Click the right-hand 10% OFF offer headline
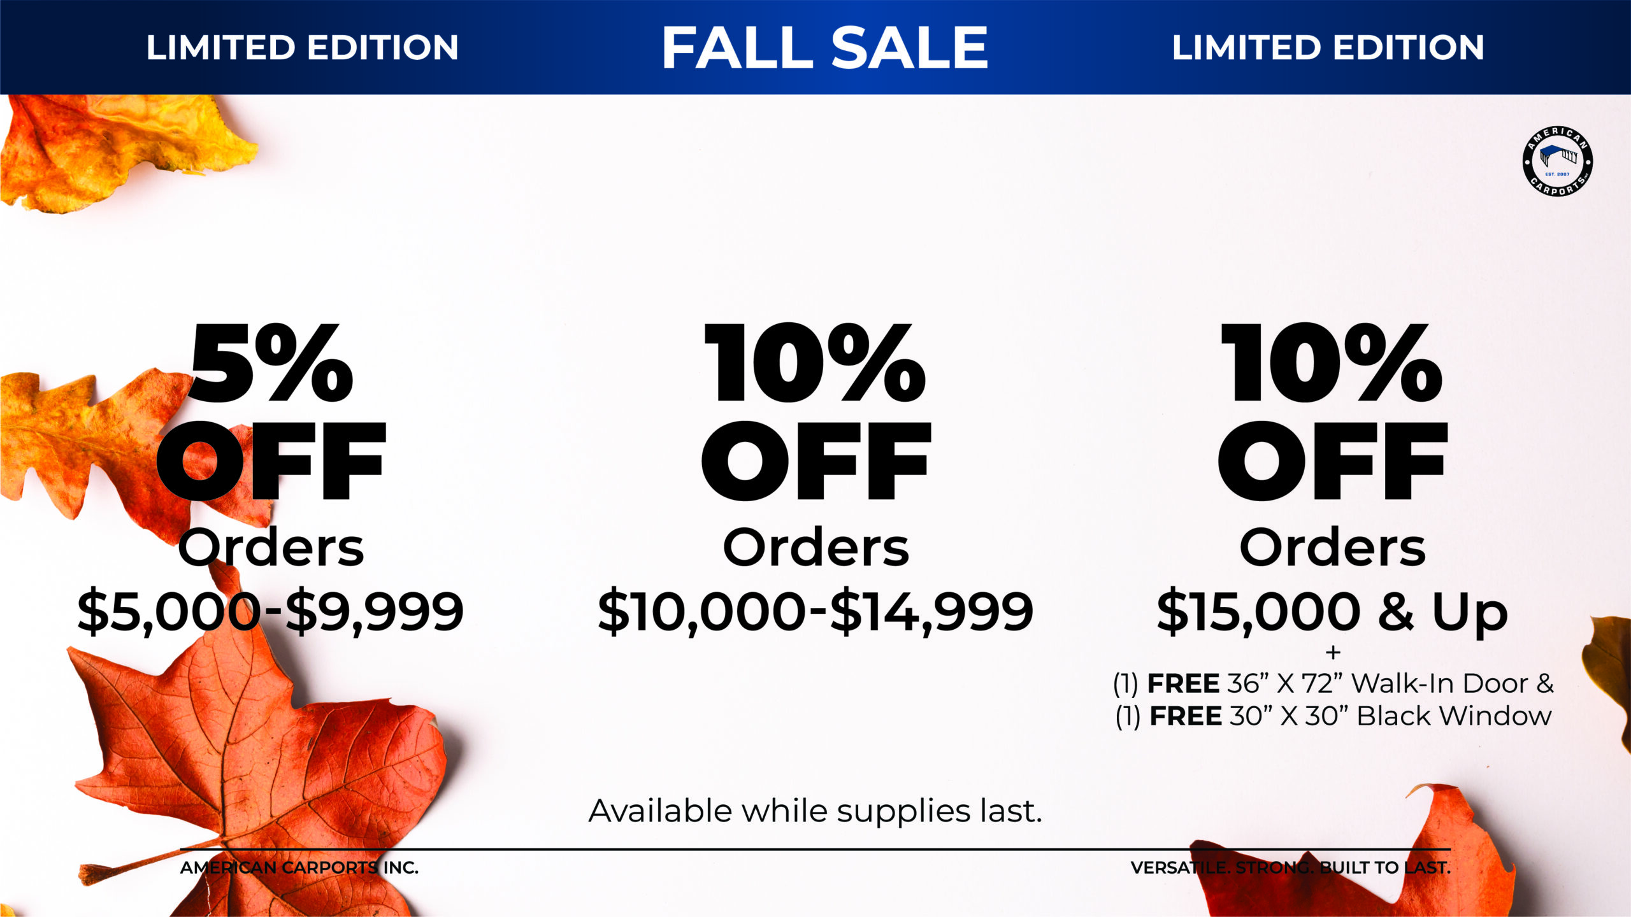1631x917 pixels. pos(1332,411)
